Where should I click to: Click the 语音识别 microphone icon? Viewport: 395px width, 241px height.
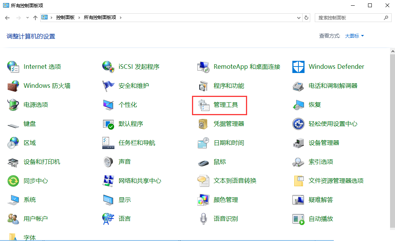click(x=203, y=219)
